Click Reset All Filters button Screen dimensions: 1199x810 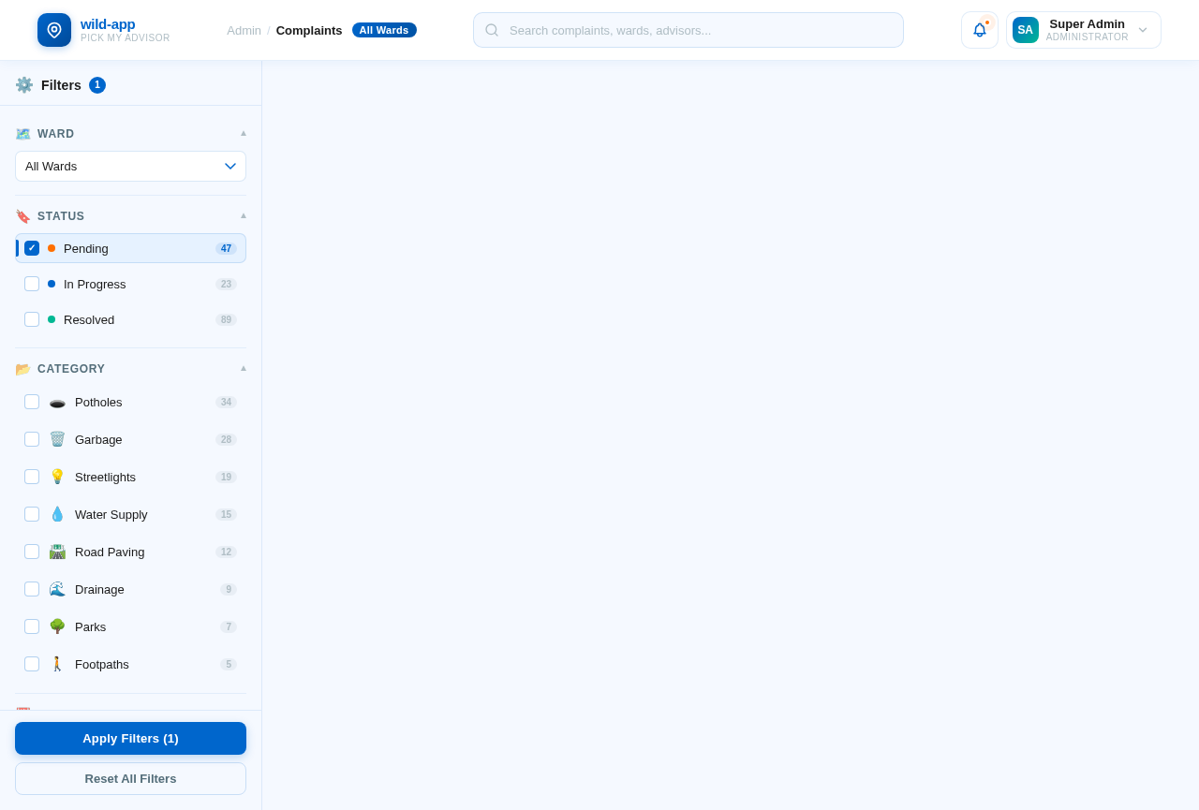[130, 778]
